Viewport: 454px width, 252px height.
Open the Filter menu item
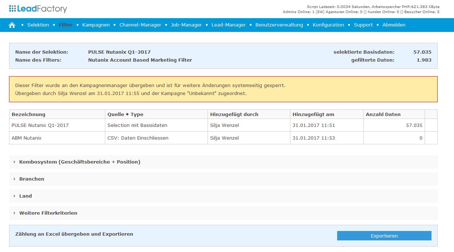(66, 25)
